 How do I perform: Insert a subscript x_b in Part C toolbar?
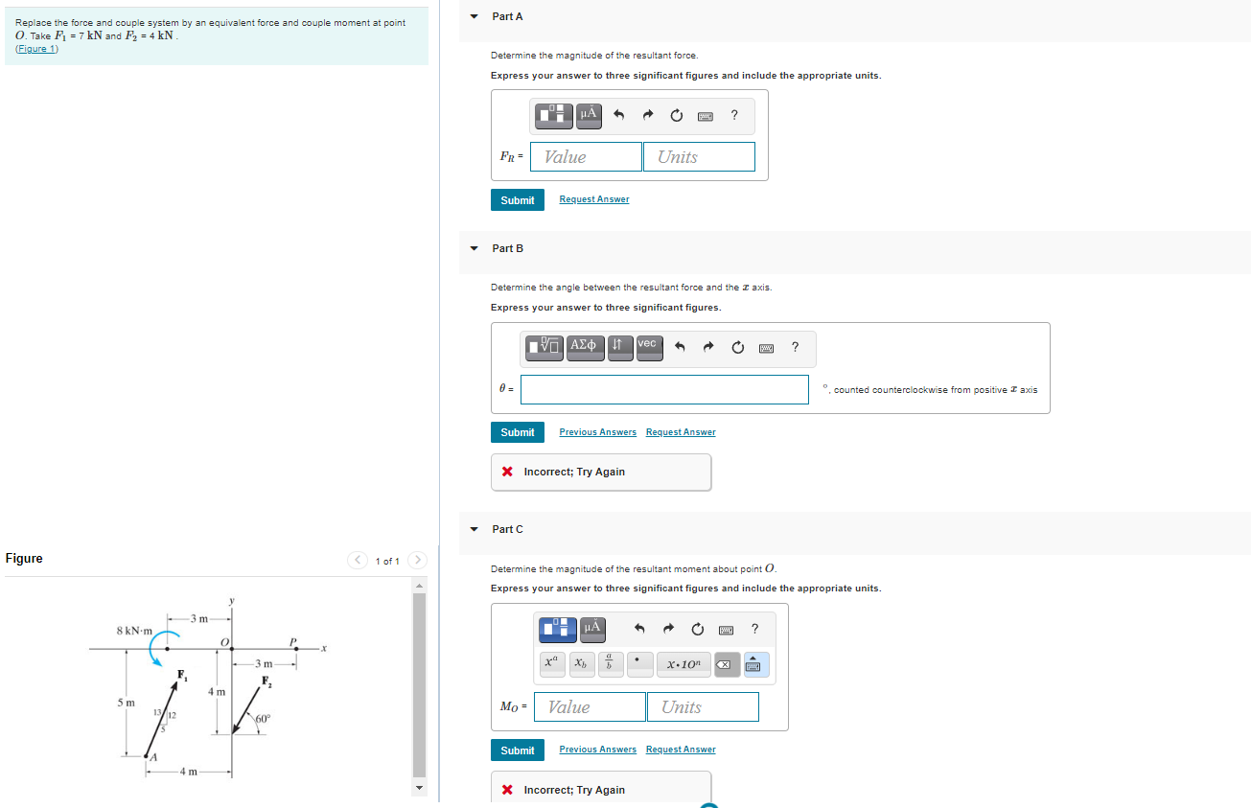[581, 663]
